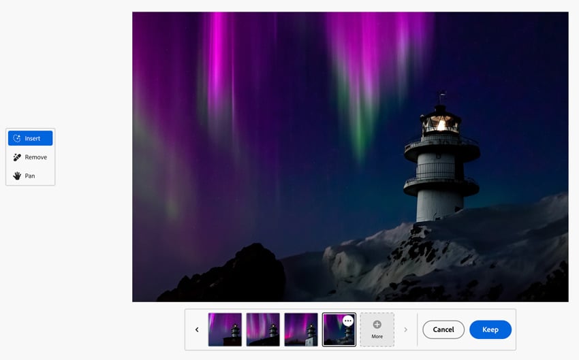Generate More variations
The width and height of the screenshot is (579, 360).
coord(377,329)
